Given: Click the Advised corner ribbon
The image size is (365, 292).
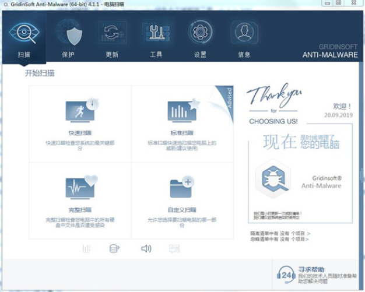Looking at the screenshot, I should click(x=227, y=99).
